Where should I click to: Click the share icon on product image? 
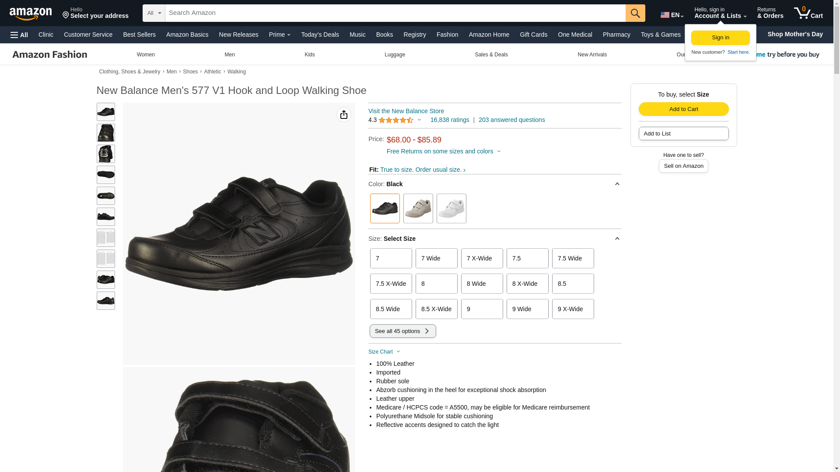pyautogui.click(x=343, y=115)
